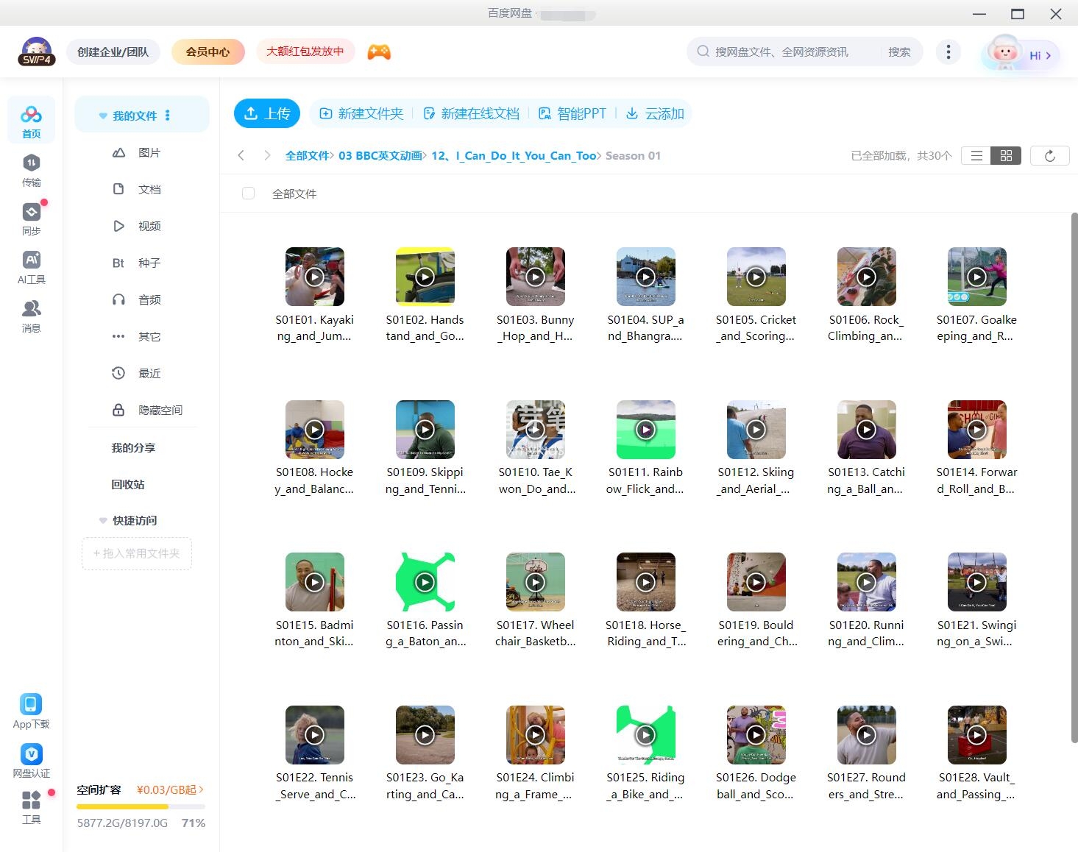This screenshot has width=1078, height=852.
Task: Click the 上传 upload button
Action: click(266, 113)
